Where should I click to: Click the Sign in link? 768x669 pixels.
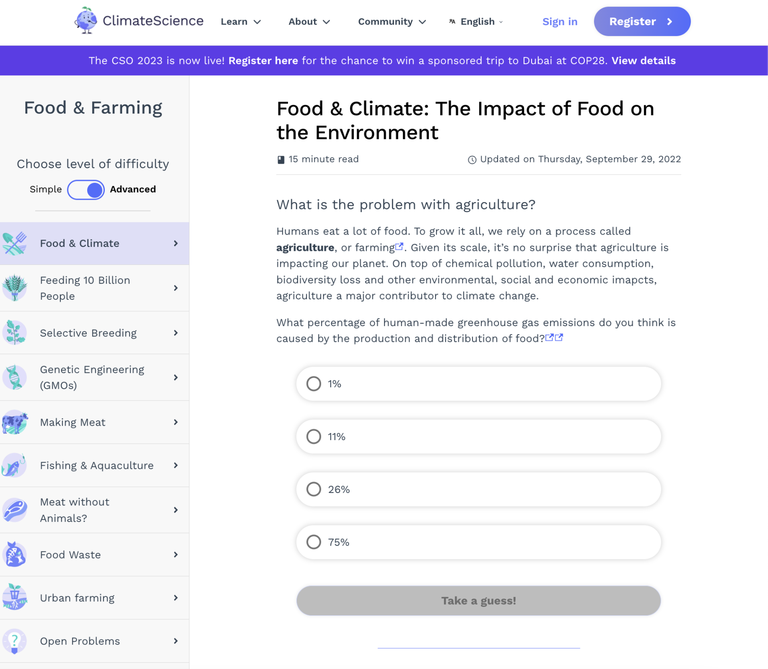pyautogui.click(x=560, y=22)
